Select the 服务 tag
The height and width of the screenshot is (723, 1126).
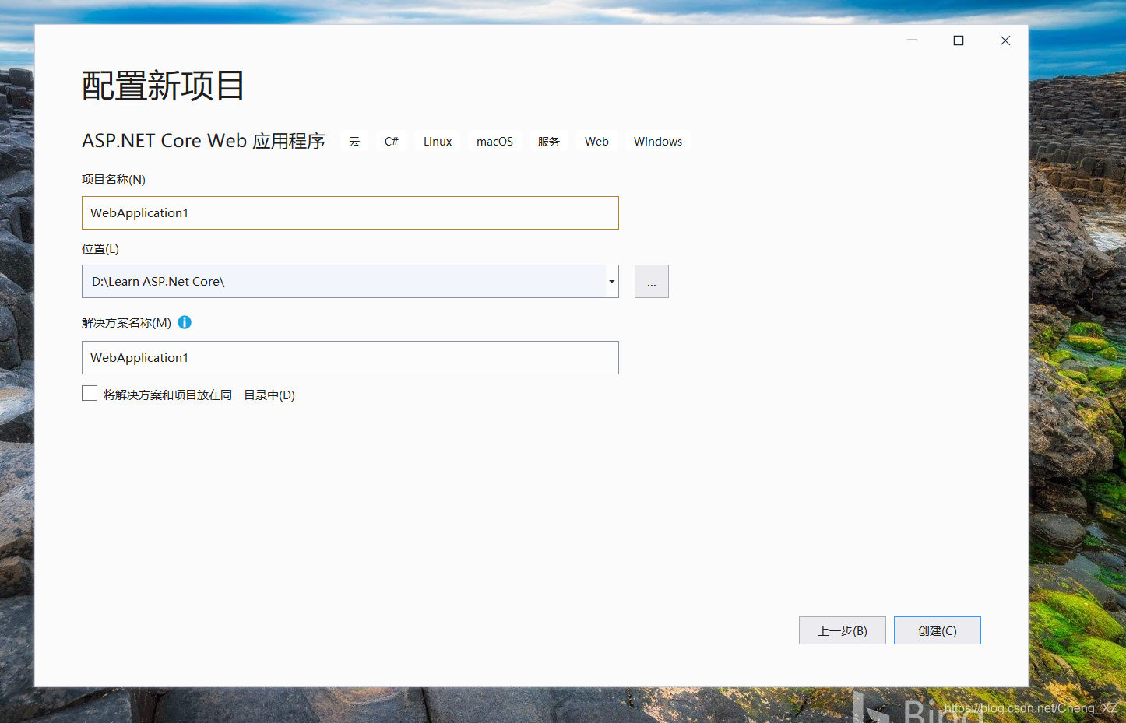tap(549, 141)
